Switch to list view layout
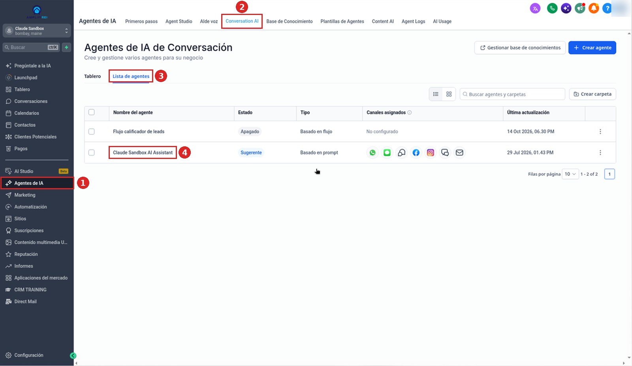This screenshot has width=632, height=366. [x=436, y=94]
